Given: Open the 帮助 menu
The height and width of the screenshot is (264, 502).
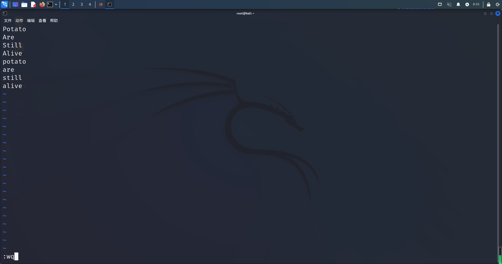Looking at the screenshot, I should coord(54,21).
